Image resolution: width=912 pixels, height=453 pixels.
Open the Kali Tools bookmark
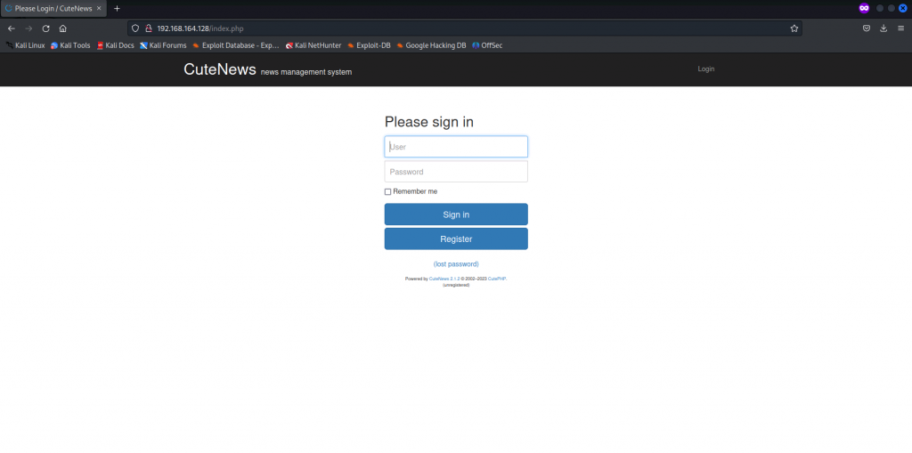pos(70,45)
